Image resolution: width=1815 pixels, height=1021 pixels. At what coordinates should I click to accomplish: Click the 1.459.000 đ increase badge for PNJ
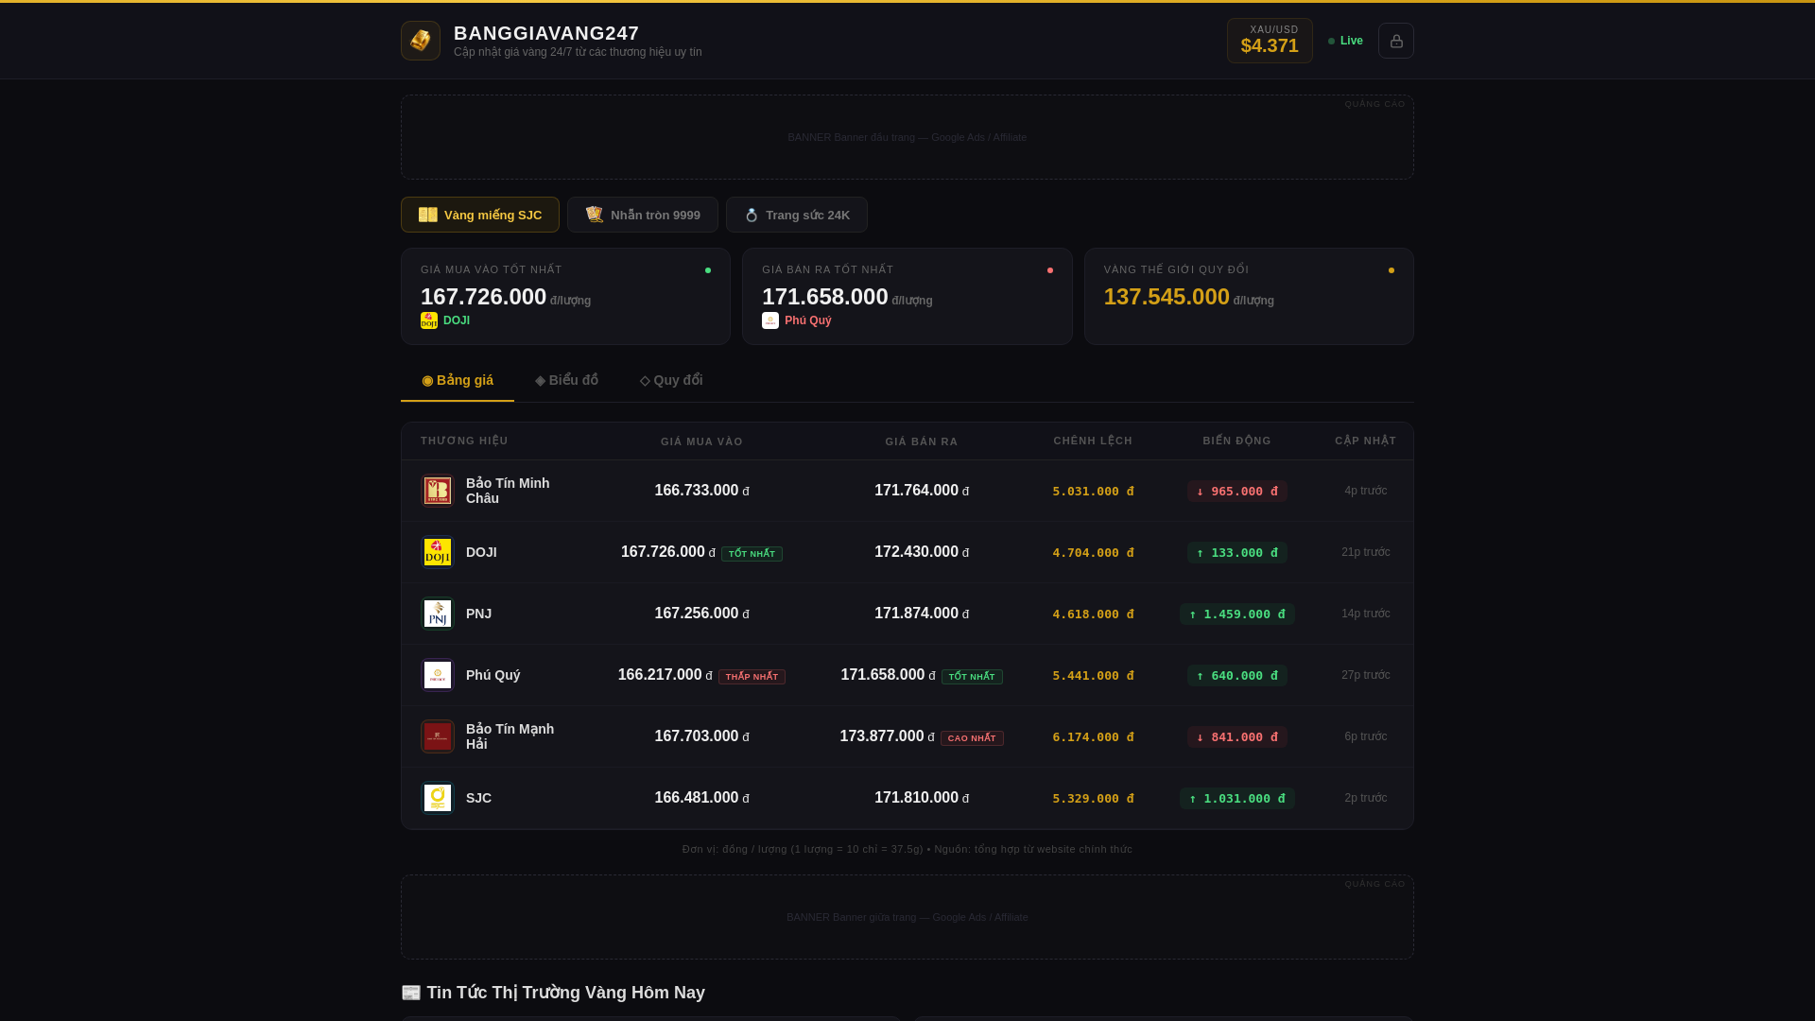tap(1237, 614)
